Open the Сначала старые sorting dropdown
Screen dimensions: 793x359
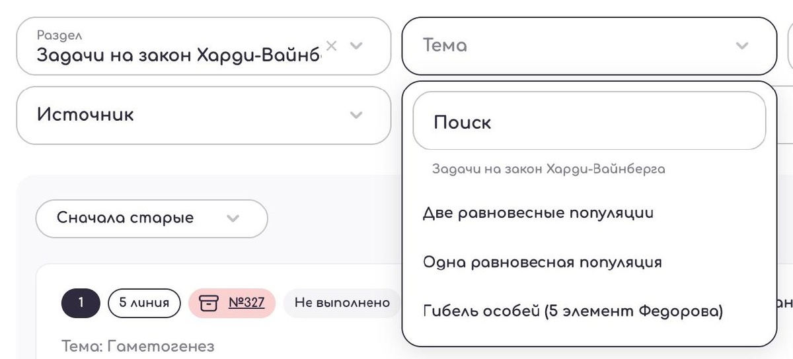click(126, 218)
